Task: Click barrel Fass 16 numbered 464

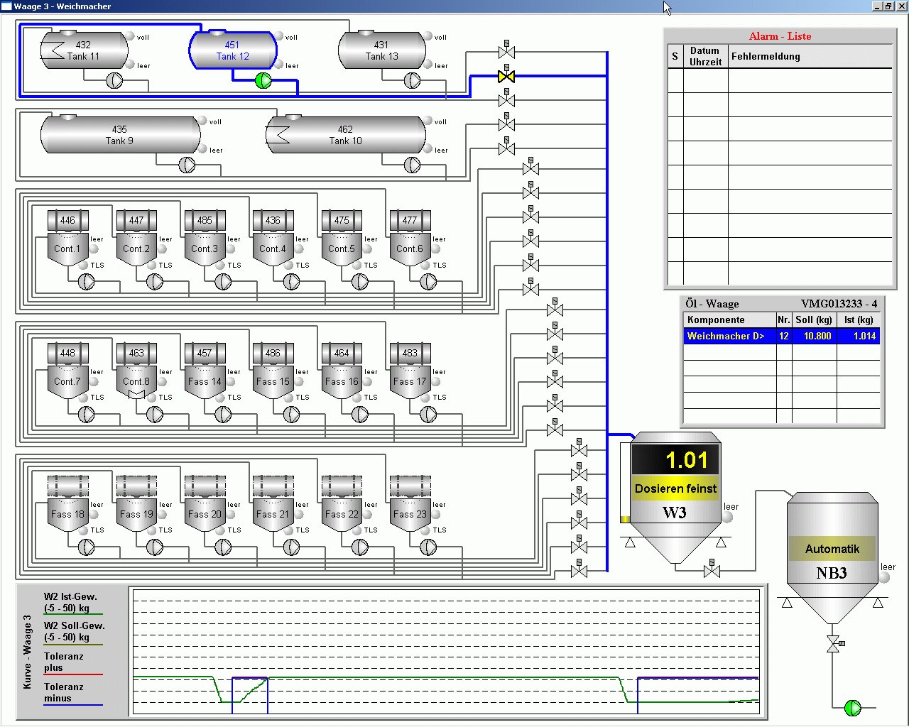Action: tap(342, 371)
